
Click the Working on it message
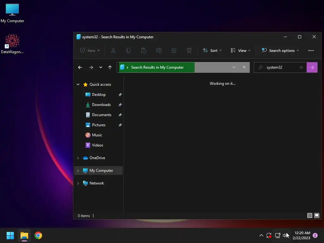[222, 84]
